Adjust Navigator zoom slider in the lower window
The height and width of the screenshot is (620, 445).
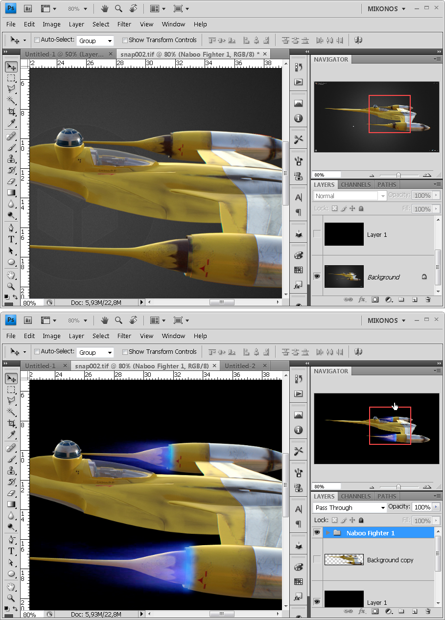click(398, 486)
